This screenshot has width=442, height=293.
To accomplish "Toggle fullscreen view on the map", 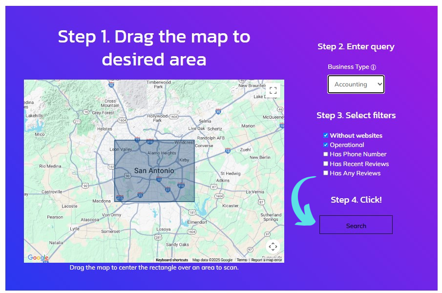I will [273, 90].
